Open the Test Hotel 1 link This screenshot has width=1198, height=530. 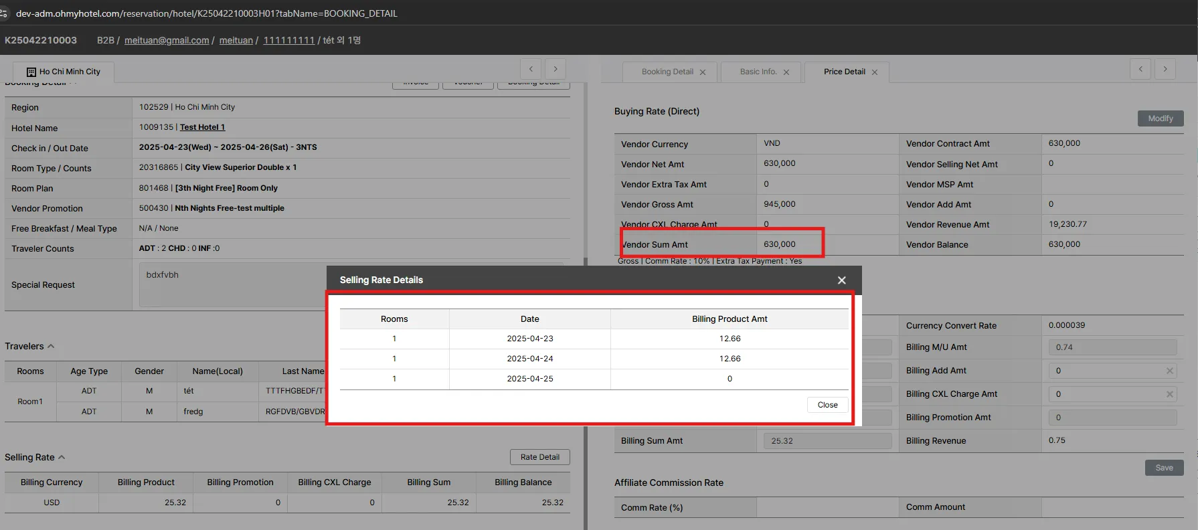click(x=202, y=127)
